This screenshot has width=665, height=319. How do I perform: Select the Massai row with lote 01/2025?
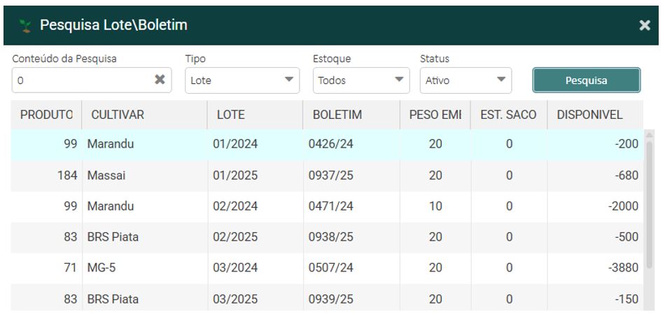click(x=105, y=176)
